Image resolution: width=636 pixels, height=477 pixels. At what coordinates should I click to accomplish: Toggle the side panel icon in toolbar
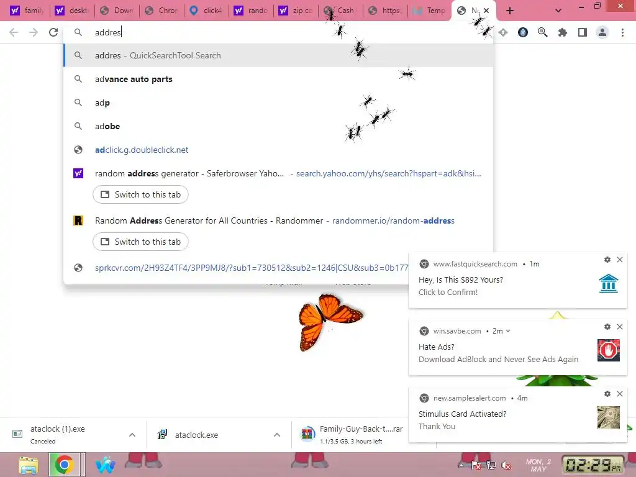pyautogui.click(x=583, y=32)
